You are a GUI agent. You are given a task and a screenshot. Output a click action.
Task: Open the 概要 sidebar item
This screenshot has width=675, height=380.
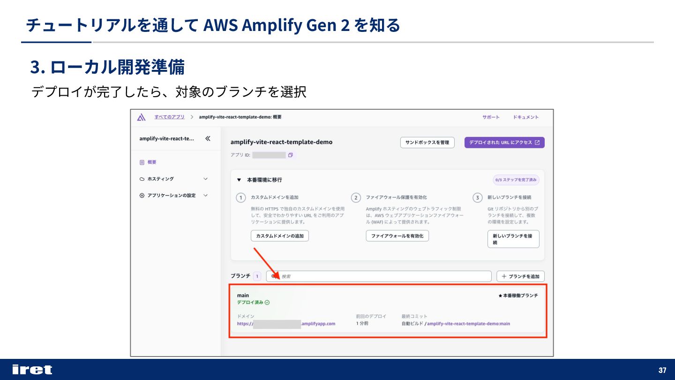[152, 162]
